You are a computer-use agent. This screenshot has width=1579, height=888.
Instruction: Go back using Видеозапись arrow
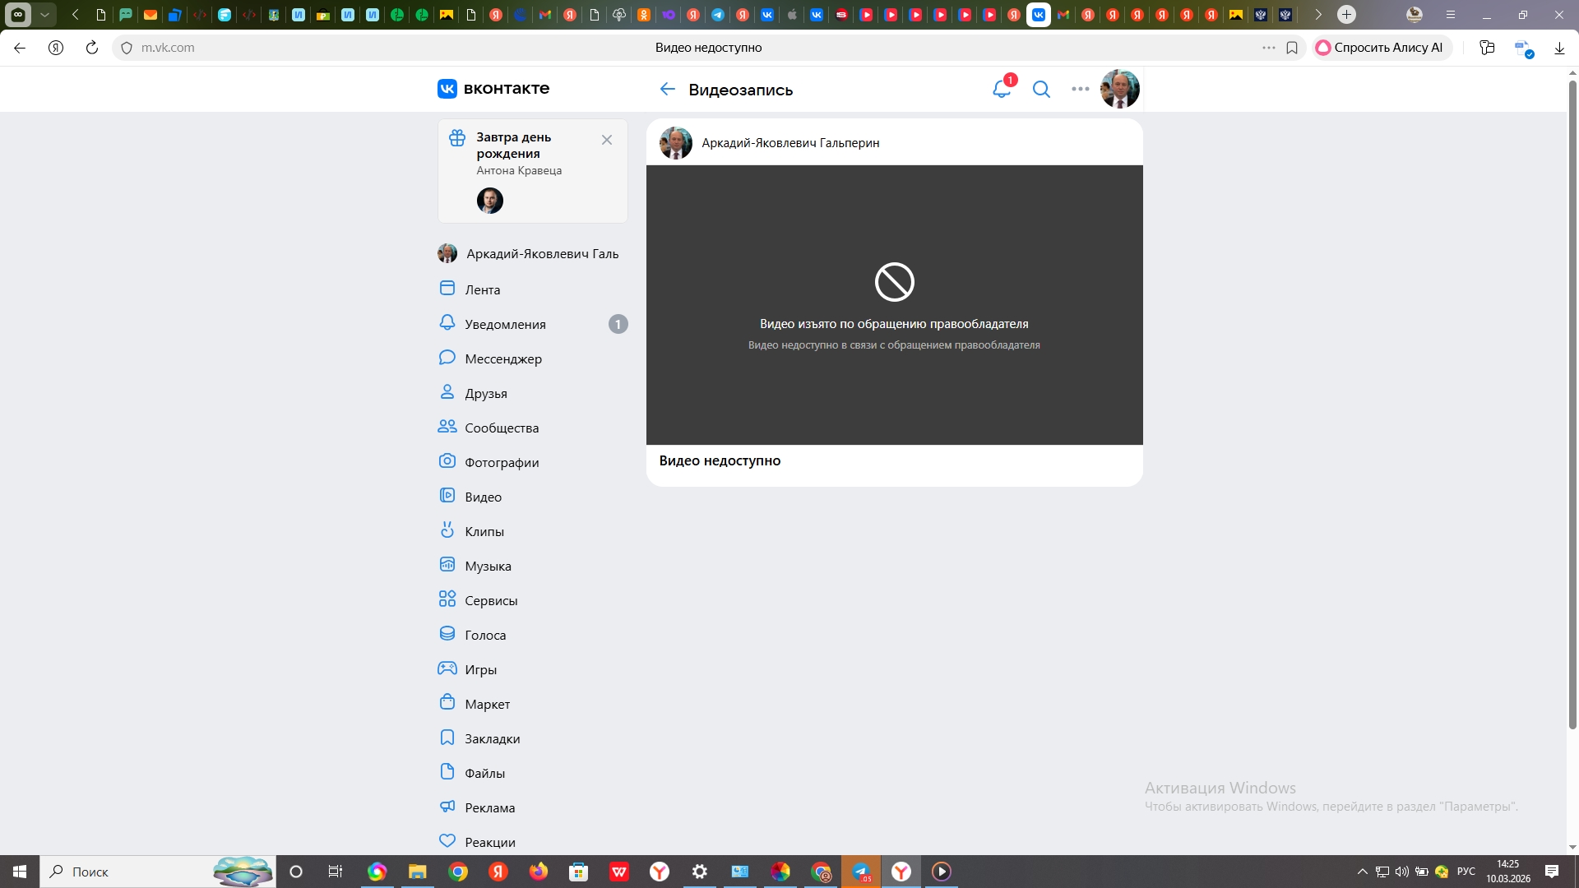[x=667, y=89]
